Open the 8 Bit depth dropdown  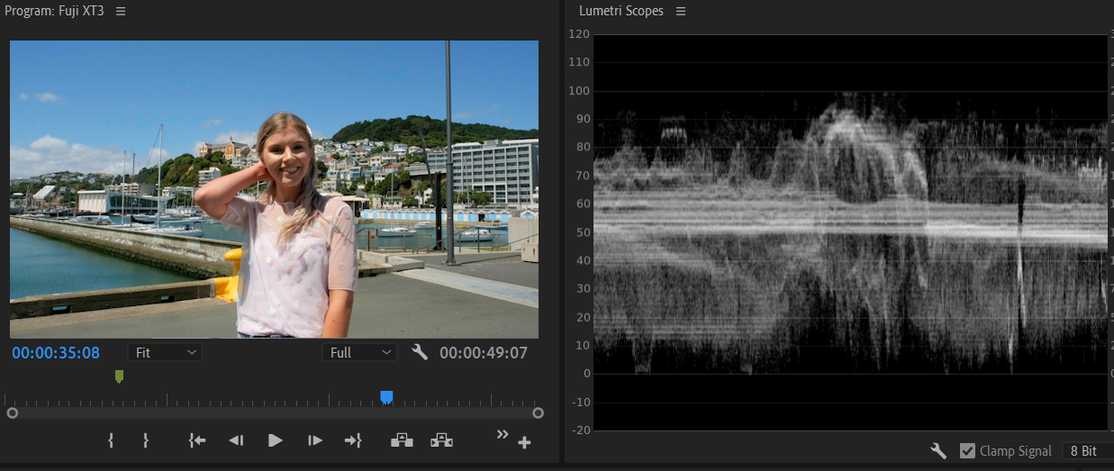click(x=1086, y=451)
